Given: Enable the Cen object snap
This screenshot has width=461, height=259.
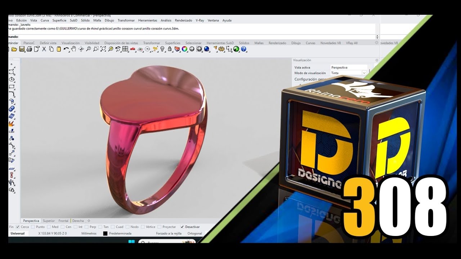Looking at the screenshot, I should (62, 227).
